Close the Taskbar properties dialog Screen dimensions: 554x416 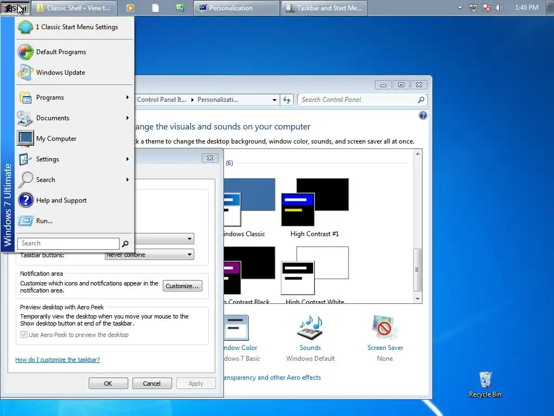[210, 158]
